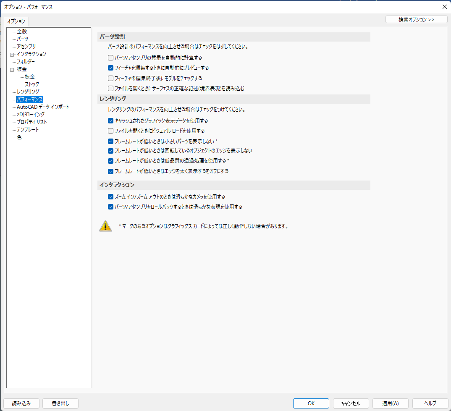451x411 pixels.
Task: Toggle キャッシュされたグラフィック表示データを使用する checkbox
Action: pyautogui.click(x=111, y=120)
